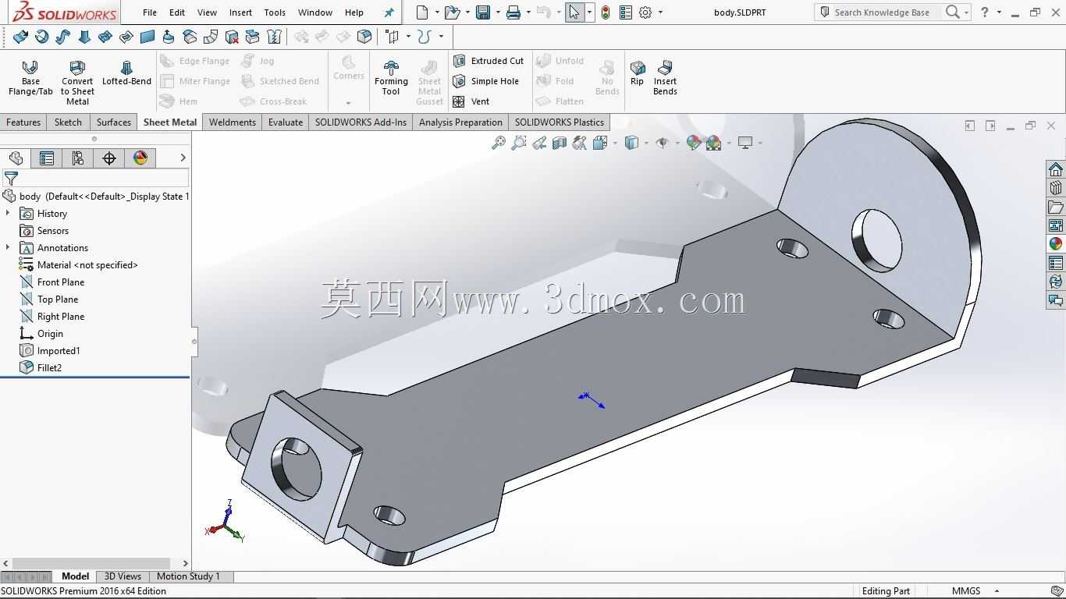Open the DisplayManager tab
1066x599 pixels.
click(140, 158)
